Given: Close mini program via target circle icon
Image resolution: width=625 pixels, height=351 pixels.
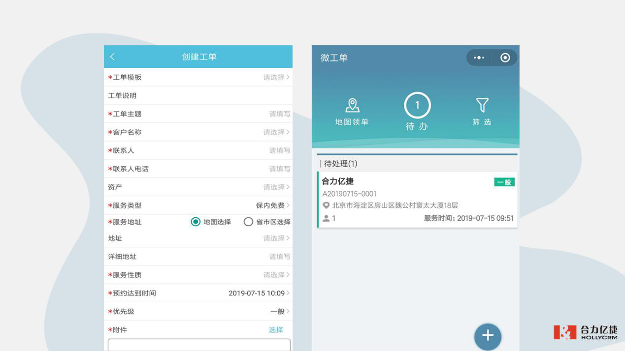Looking at the screenshot, I should click(x=505, y=58).
